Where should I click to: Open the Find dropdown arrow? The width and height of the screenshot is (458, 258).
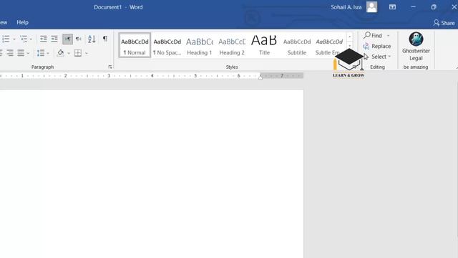click(388, 36)
